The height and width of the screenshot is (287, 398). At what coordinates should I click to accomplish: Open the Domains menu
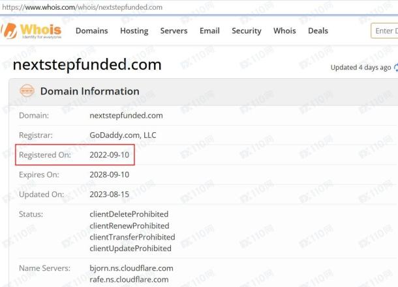point(92,31)
